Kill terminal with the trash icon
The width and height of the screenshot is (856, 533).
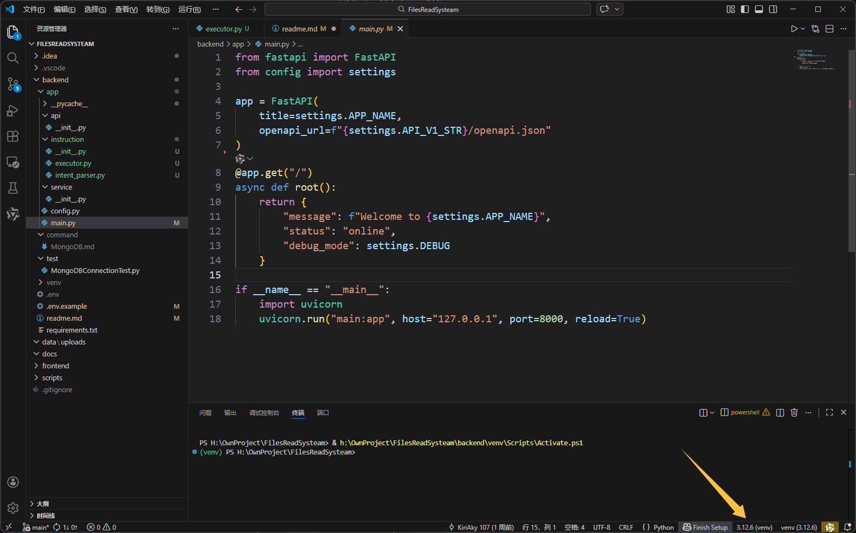pyautogui.click(x=794, y=413)
